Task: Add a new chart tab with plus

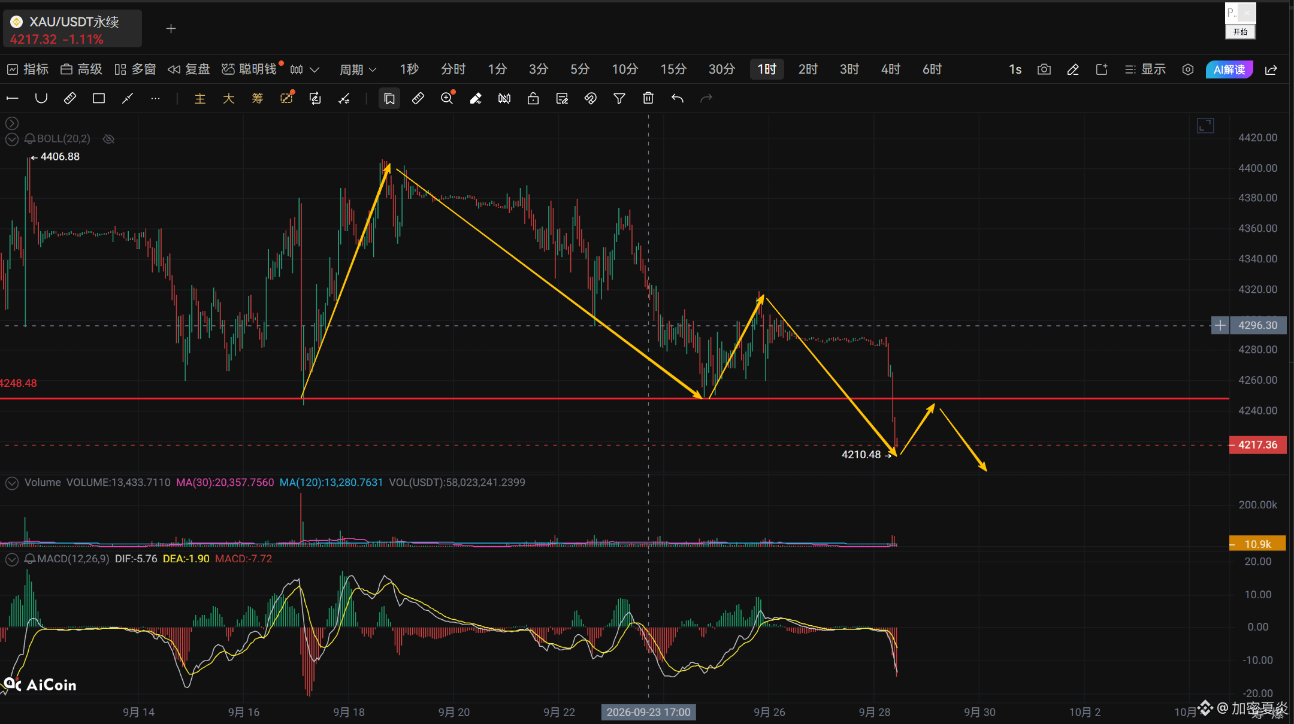Action: pos(171,28)
